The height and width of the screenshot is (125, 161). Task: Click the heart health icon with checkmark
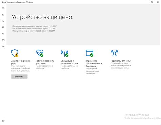[40, 53]
